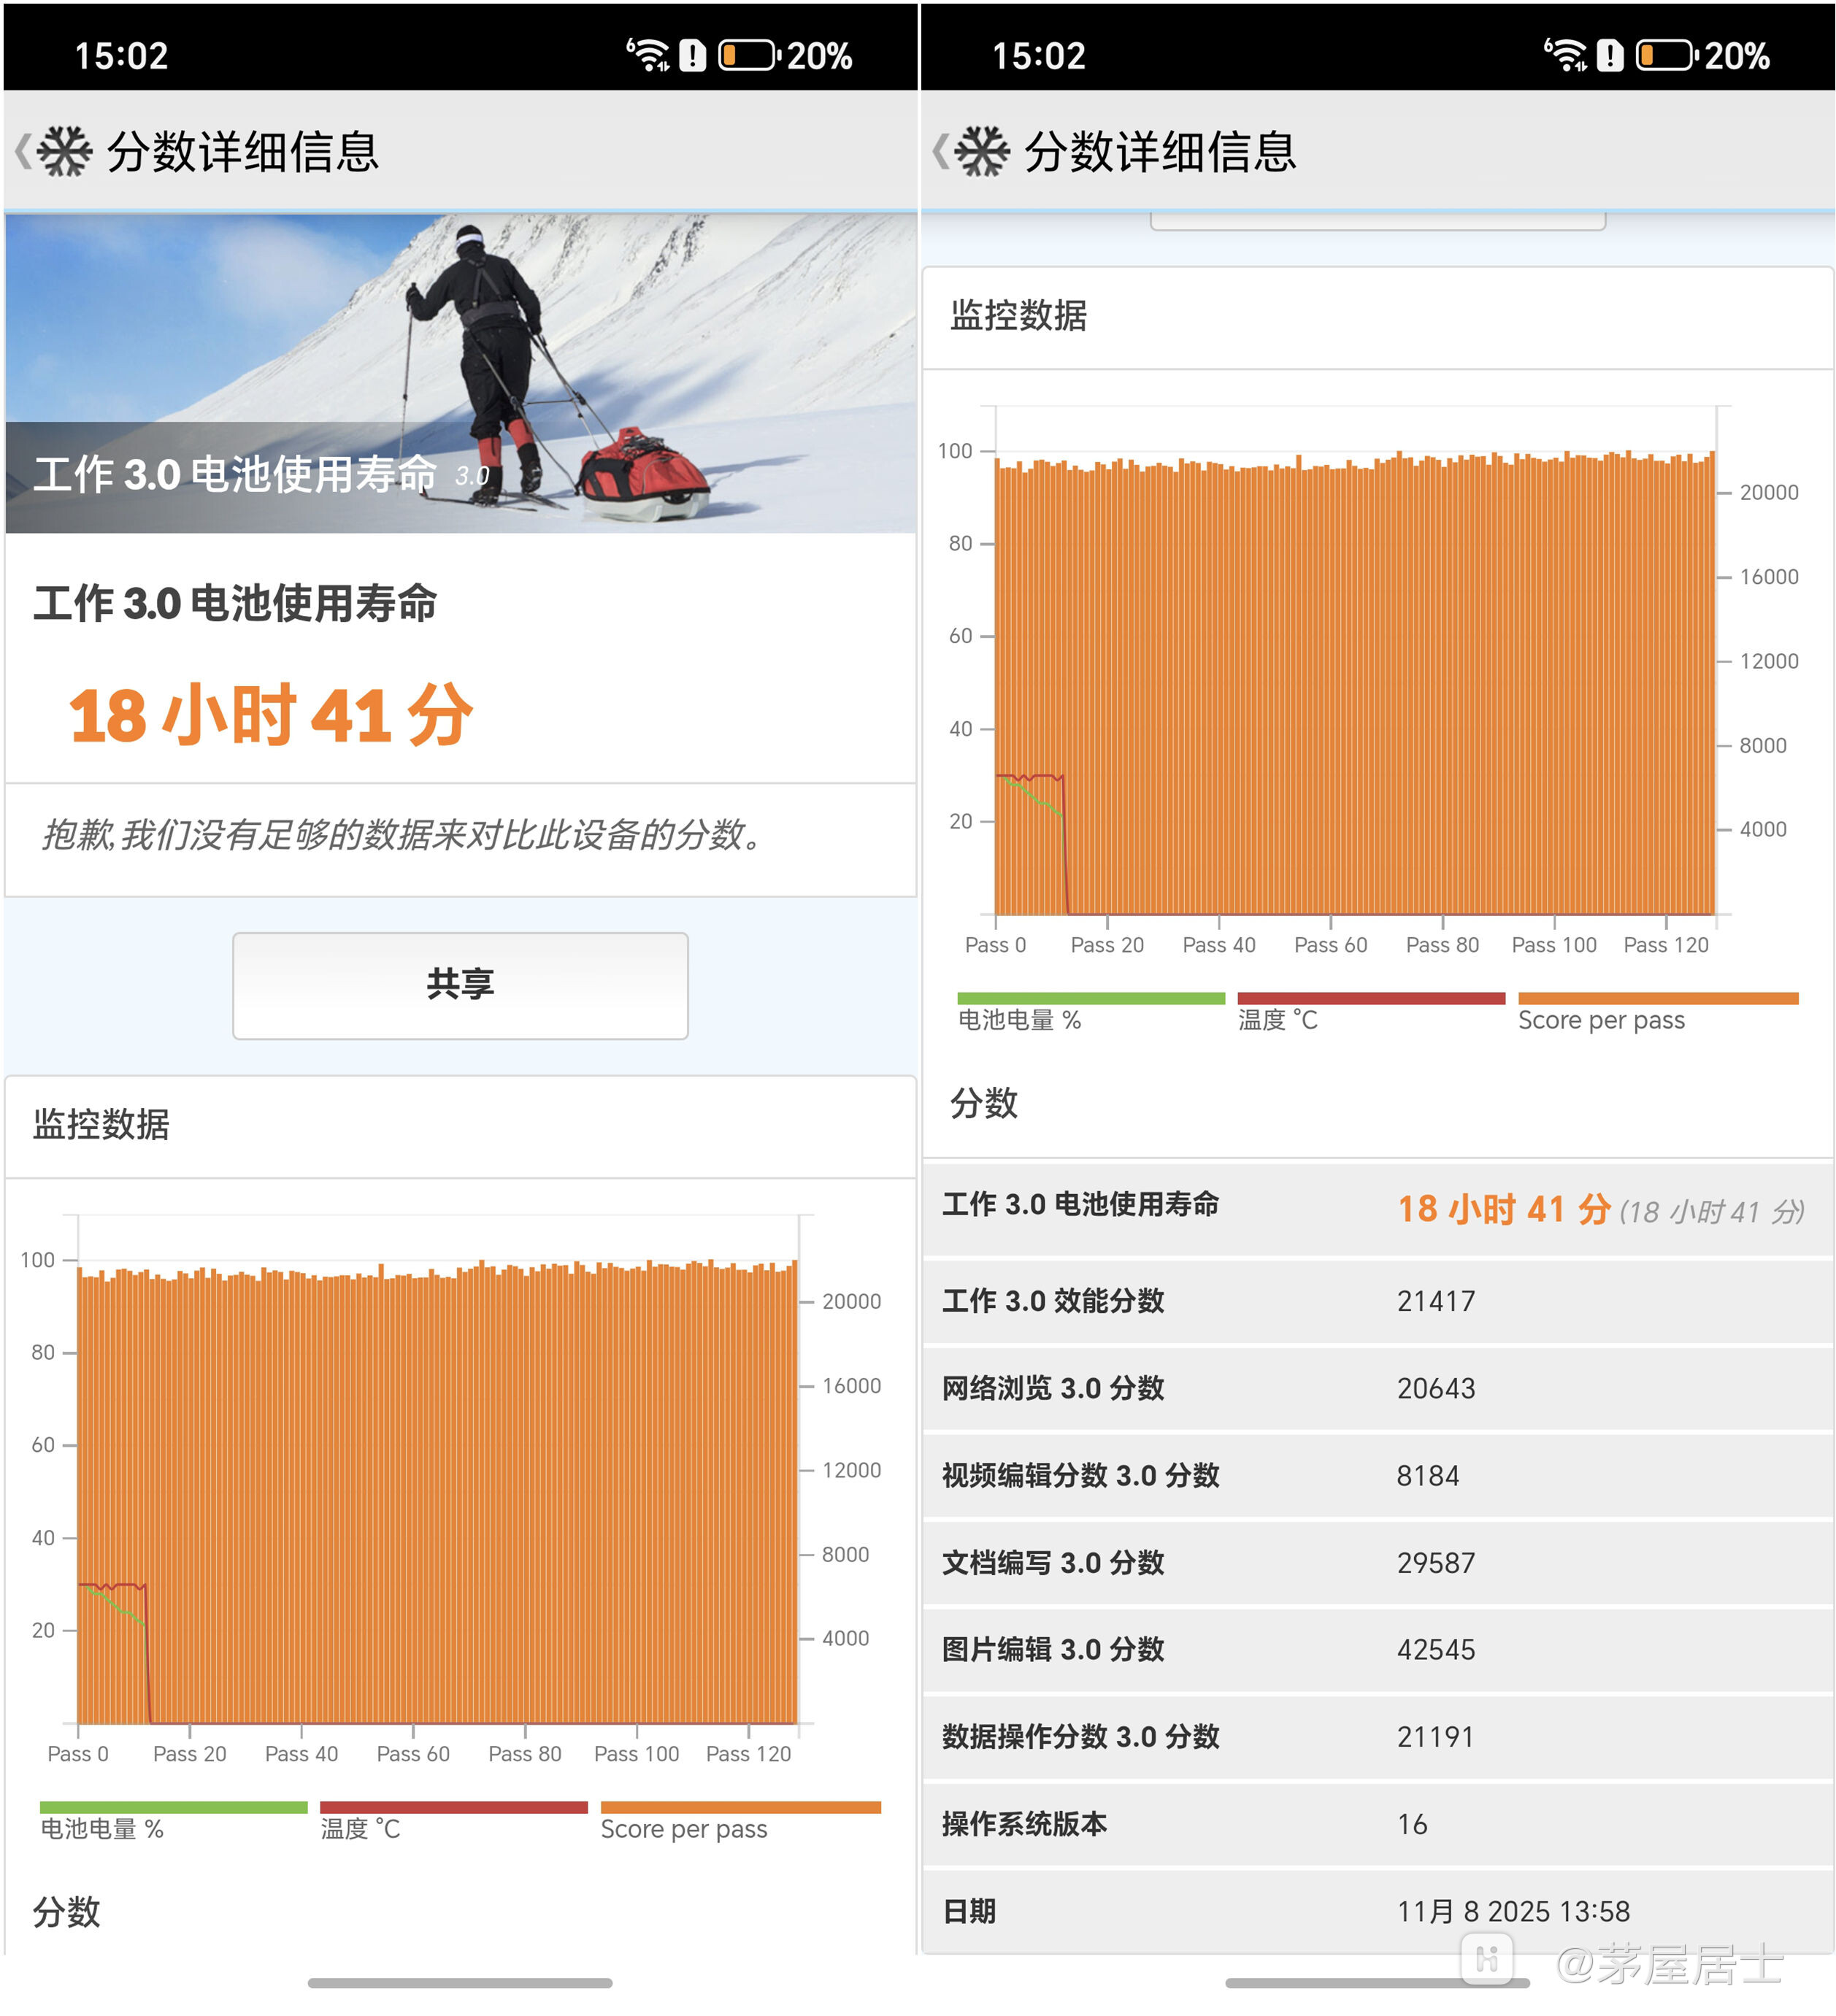Image resolution: width=1836 pixels, height=2016 pixels.
Task: Tap the snowflake logo on right screen
Action: tap(982, 152)
